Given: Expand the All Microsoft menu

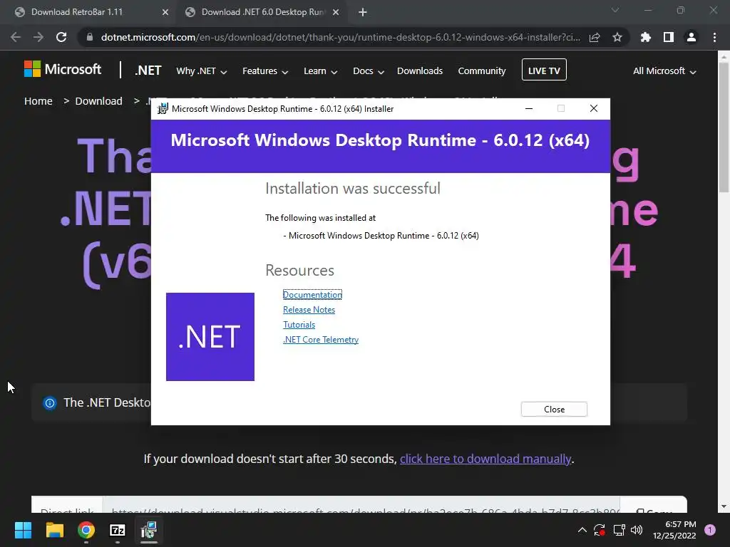Looking at the screenshot, I should [x=664, y=71].
